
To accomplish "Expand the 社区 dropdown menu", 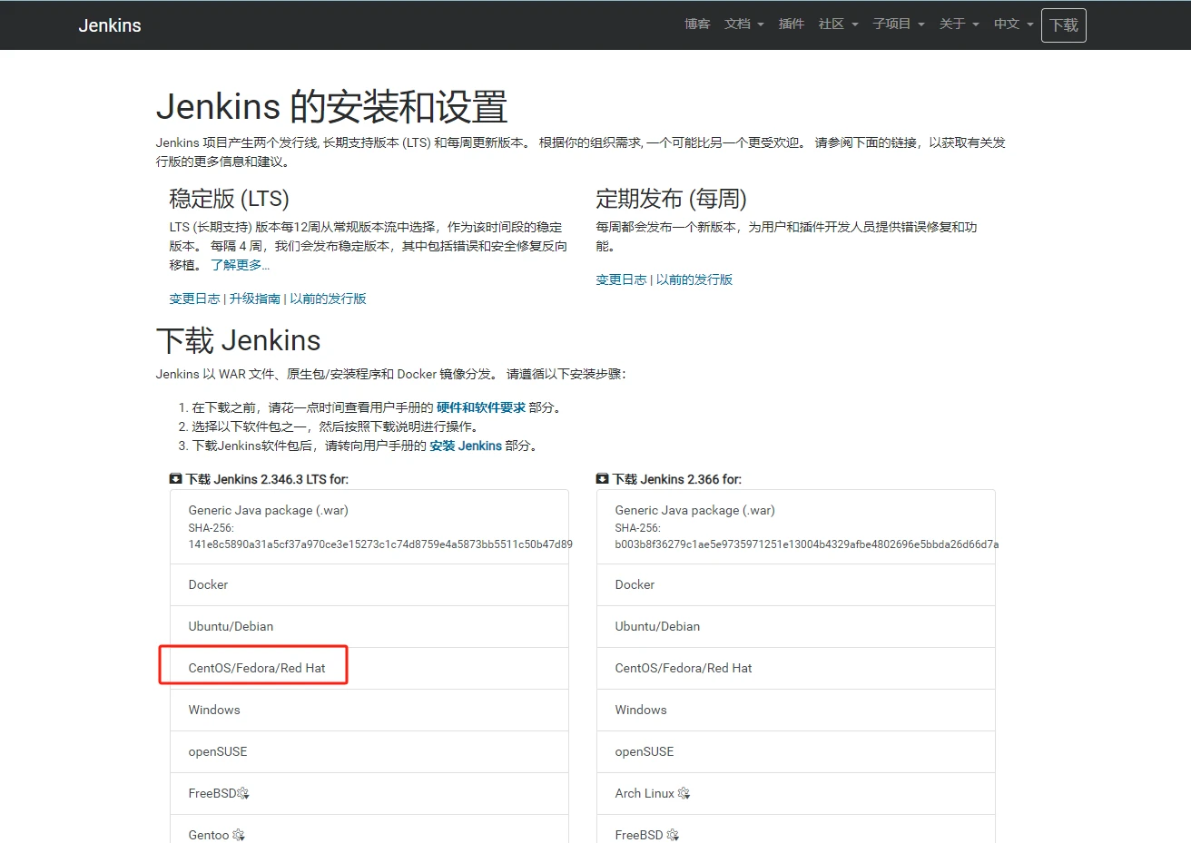I will point(838,25).
